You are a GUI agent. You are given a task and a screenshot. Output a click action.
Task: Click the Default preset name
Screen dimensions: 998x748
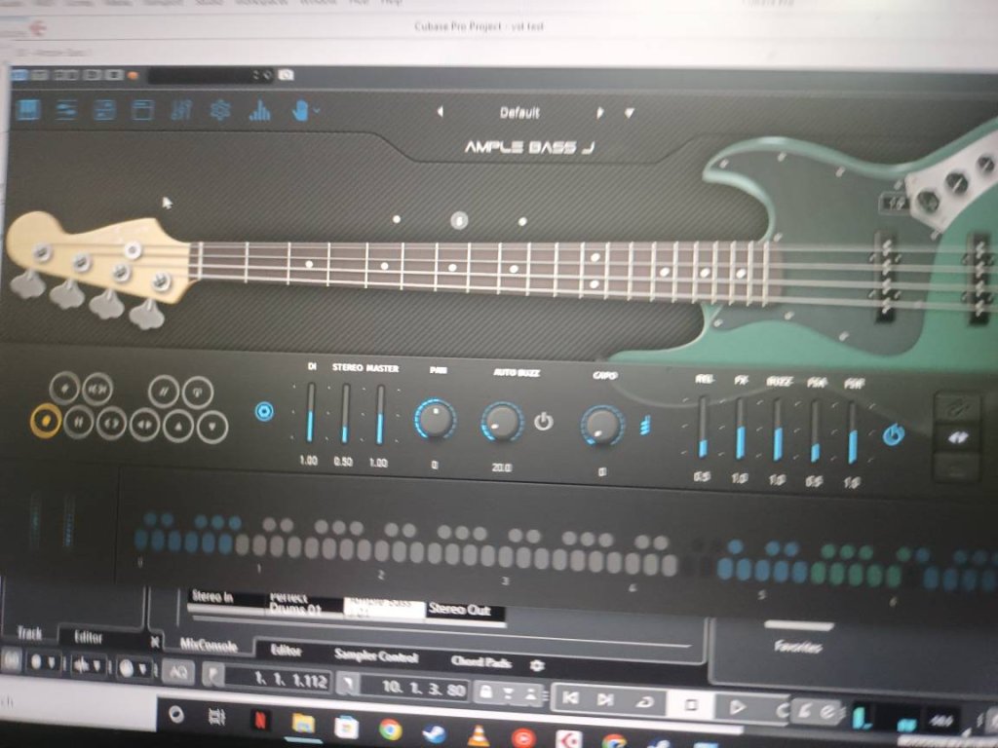(x=519, y=113)
